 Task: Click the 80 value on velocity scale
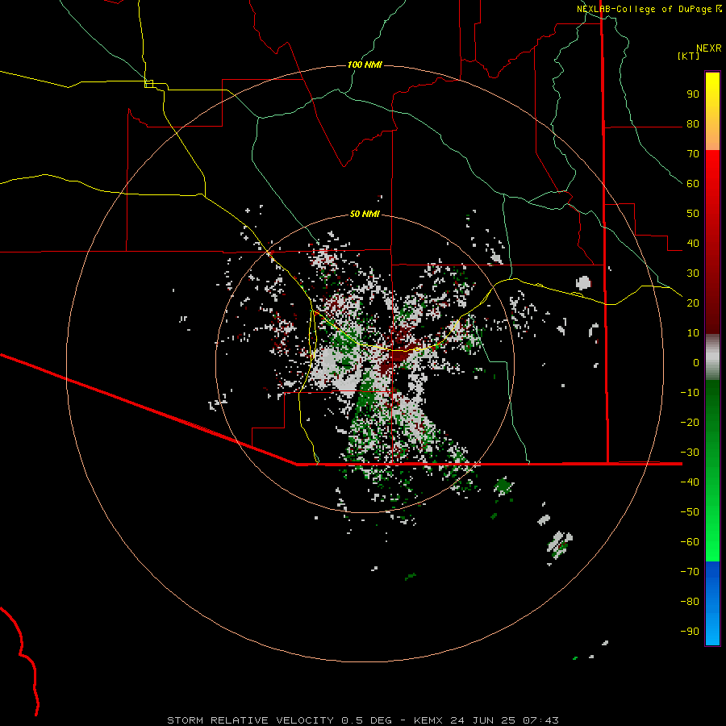pos(693,124)
